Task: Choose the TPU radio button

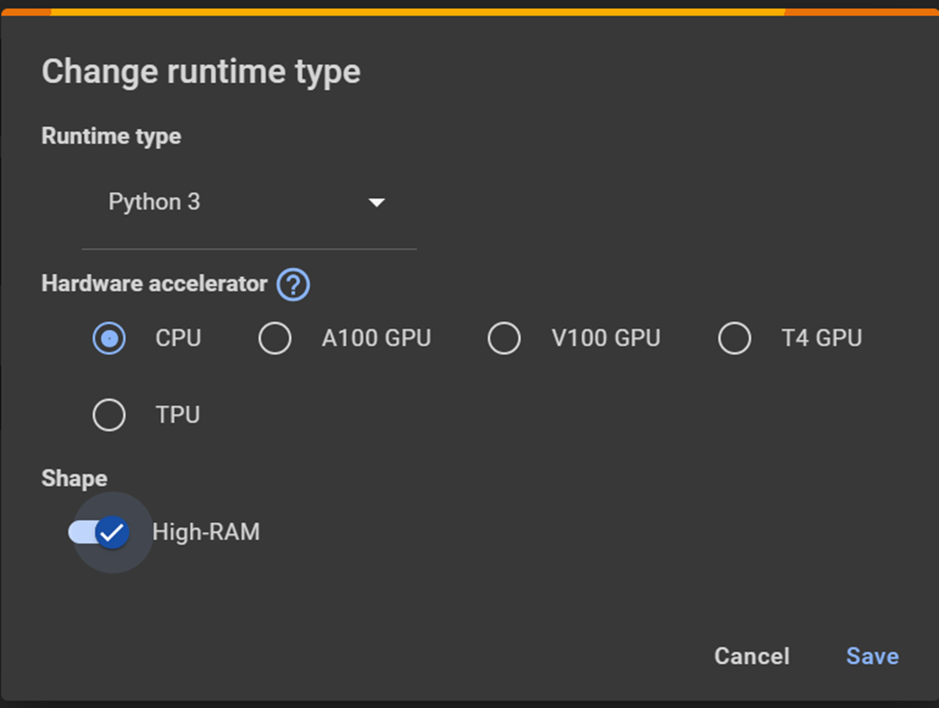Action: coord(109,415)
